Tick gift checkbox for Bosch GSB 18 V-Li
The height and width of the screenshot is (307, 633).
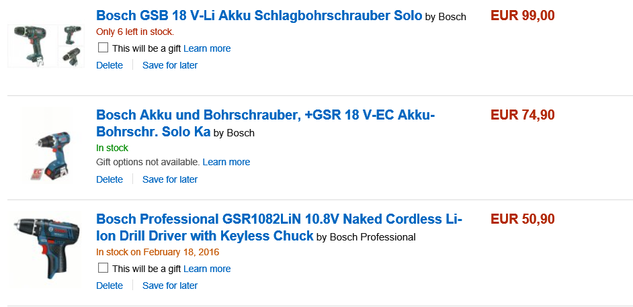click(x=103, y=48)
